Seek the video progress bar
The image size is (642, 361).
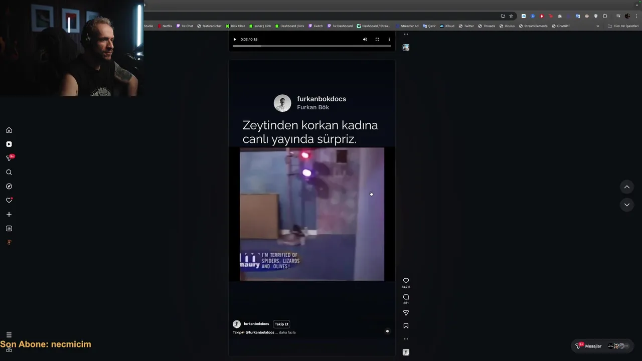311,46
